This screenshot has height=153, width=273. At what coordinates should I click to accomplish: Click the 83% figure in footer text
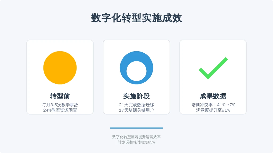[x=151, y=142]
